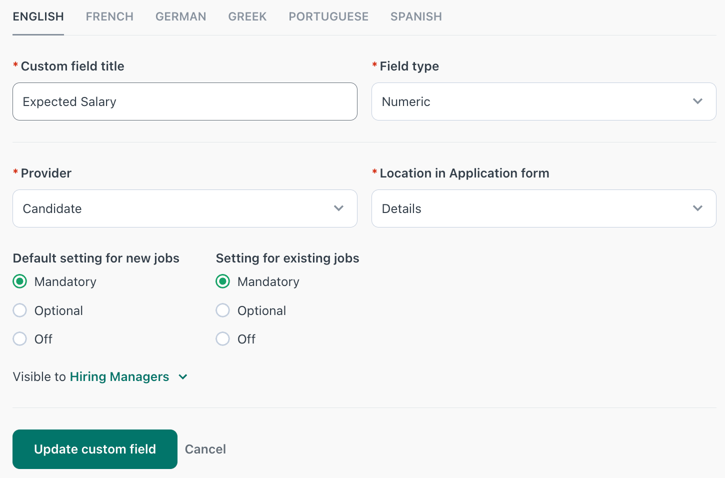Switch to the German tab

[180, 16]
